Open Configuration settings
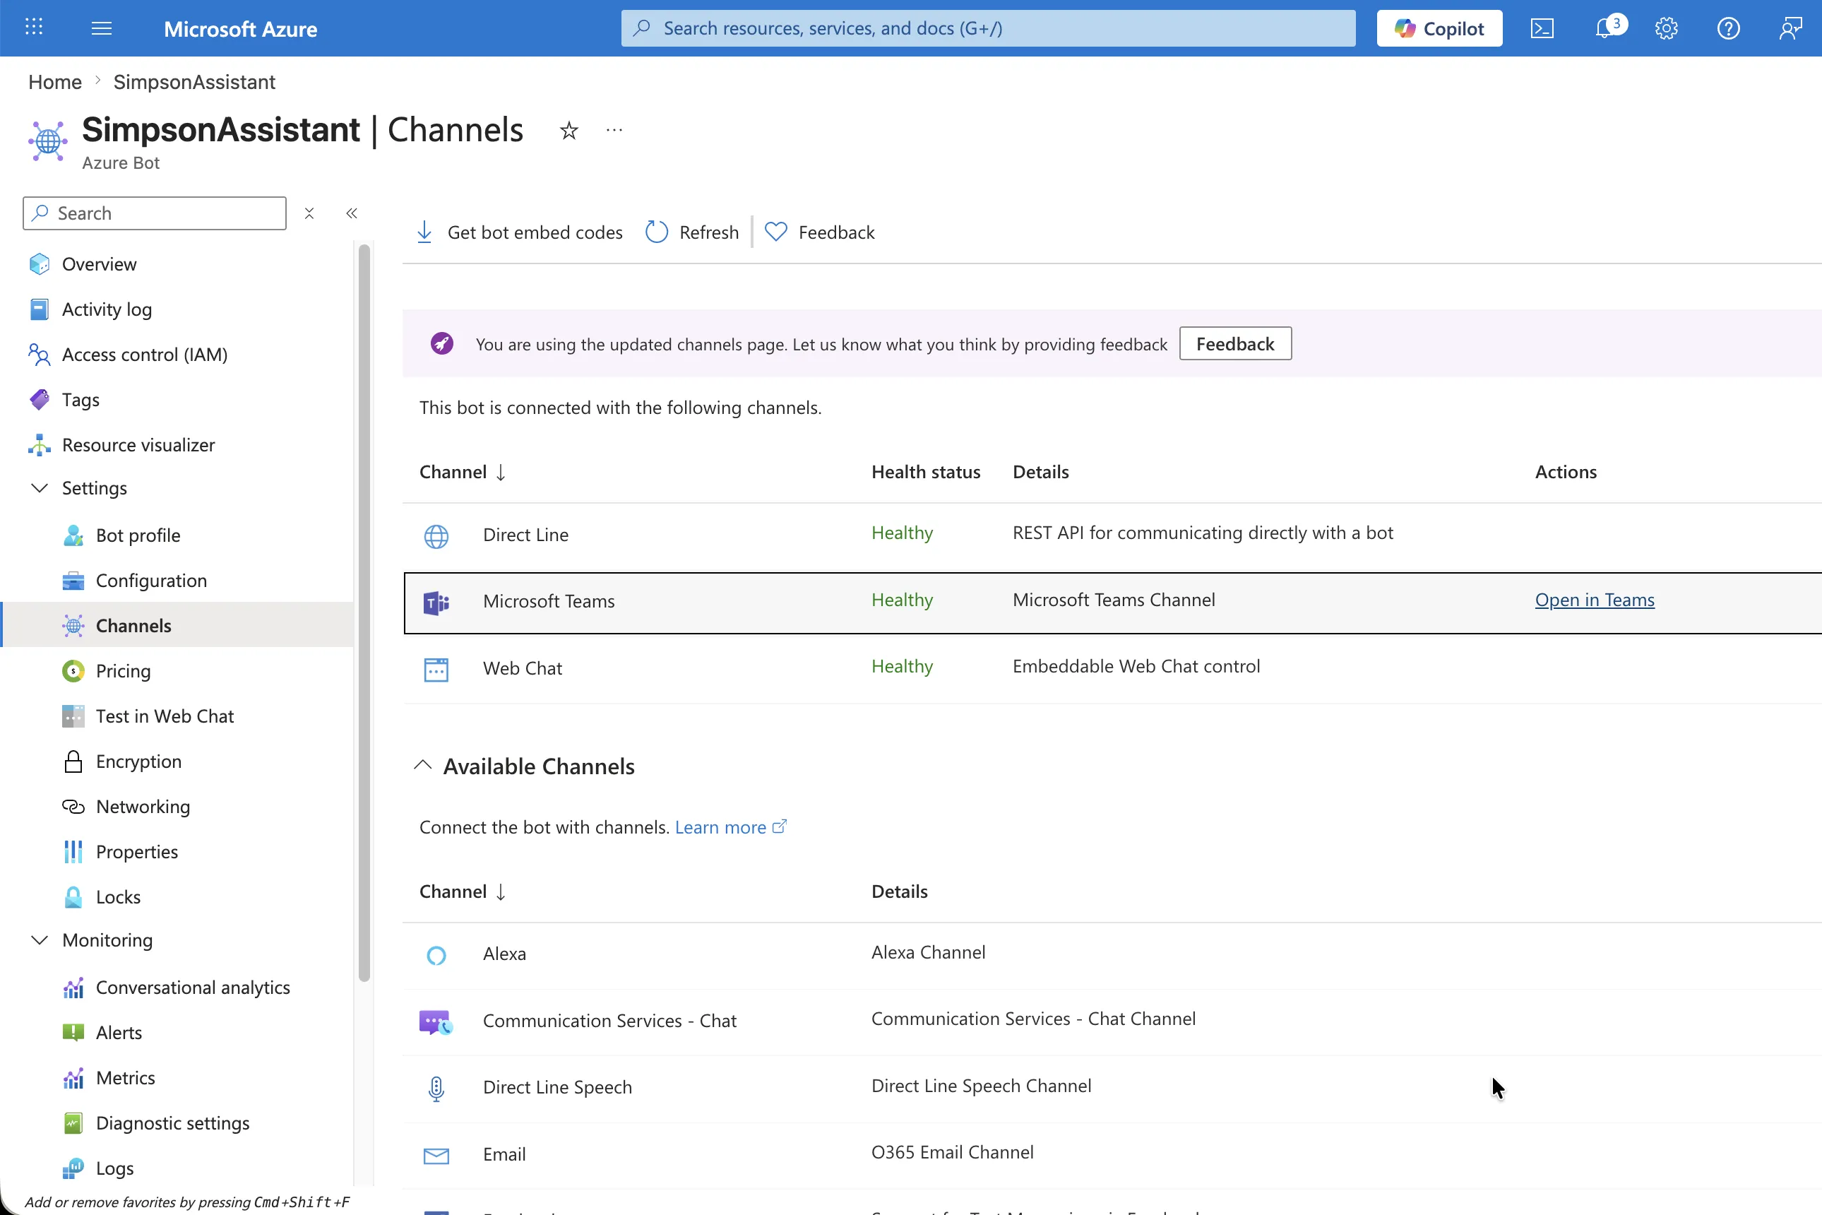Viewport: 1822px width, 1215px height. (151, 581)
